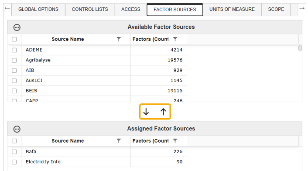Filter Source Name in Available Factor Sources
The image size is (308, 171).
(119, 39)
